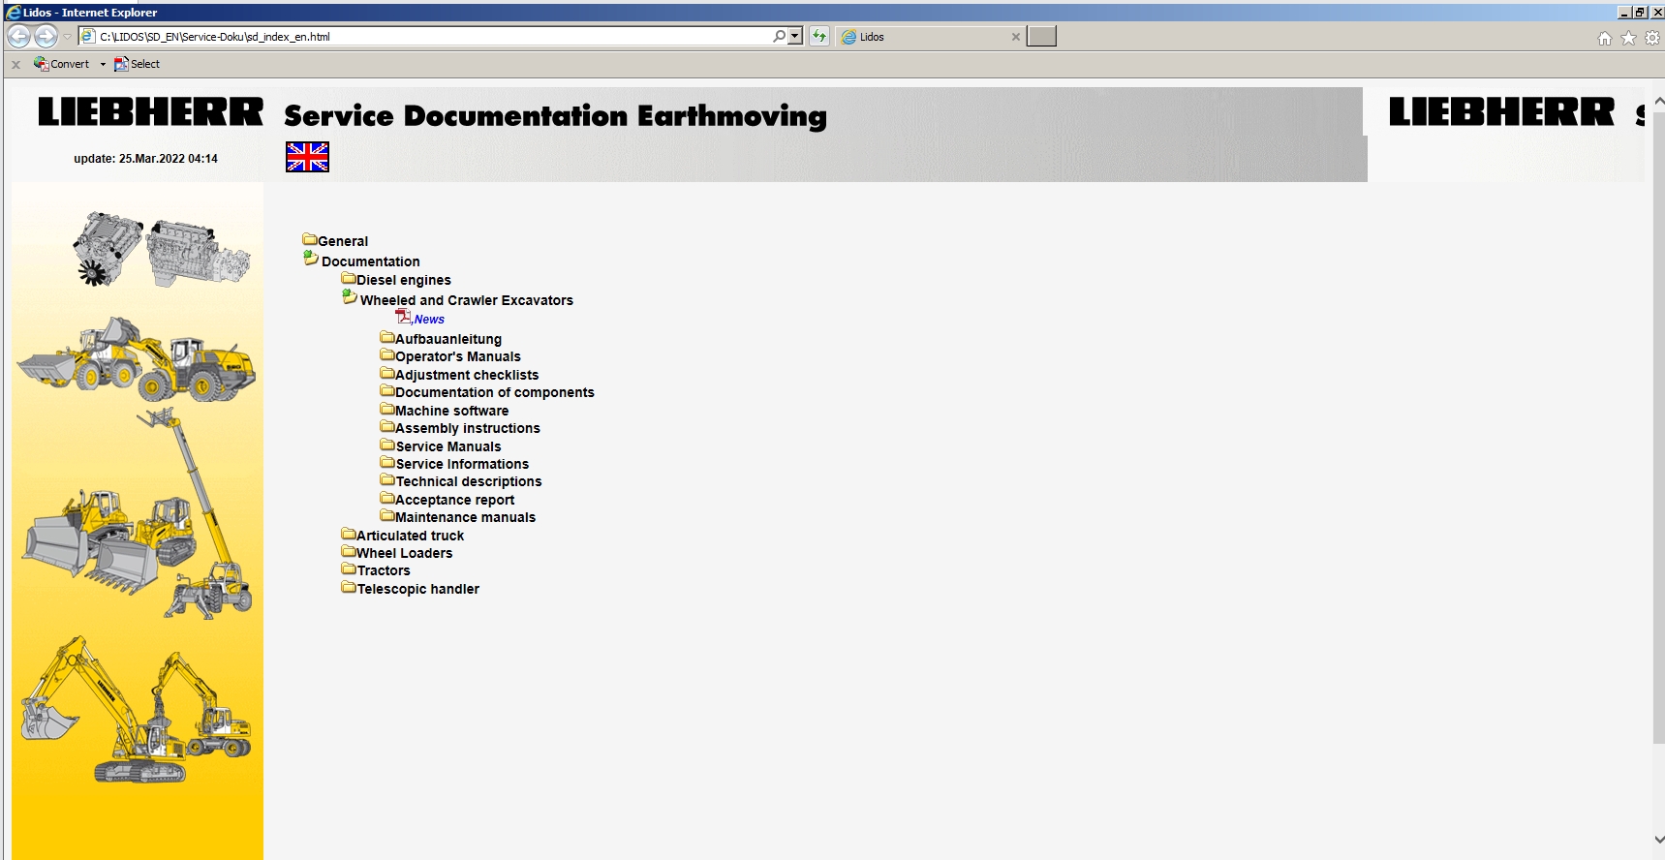The height and width of the screenshot is (860, 1665).
Task: Expand the Articulated truck folder icon
Action: point(349,534)
